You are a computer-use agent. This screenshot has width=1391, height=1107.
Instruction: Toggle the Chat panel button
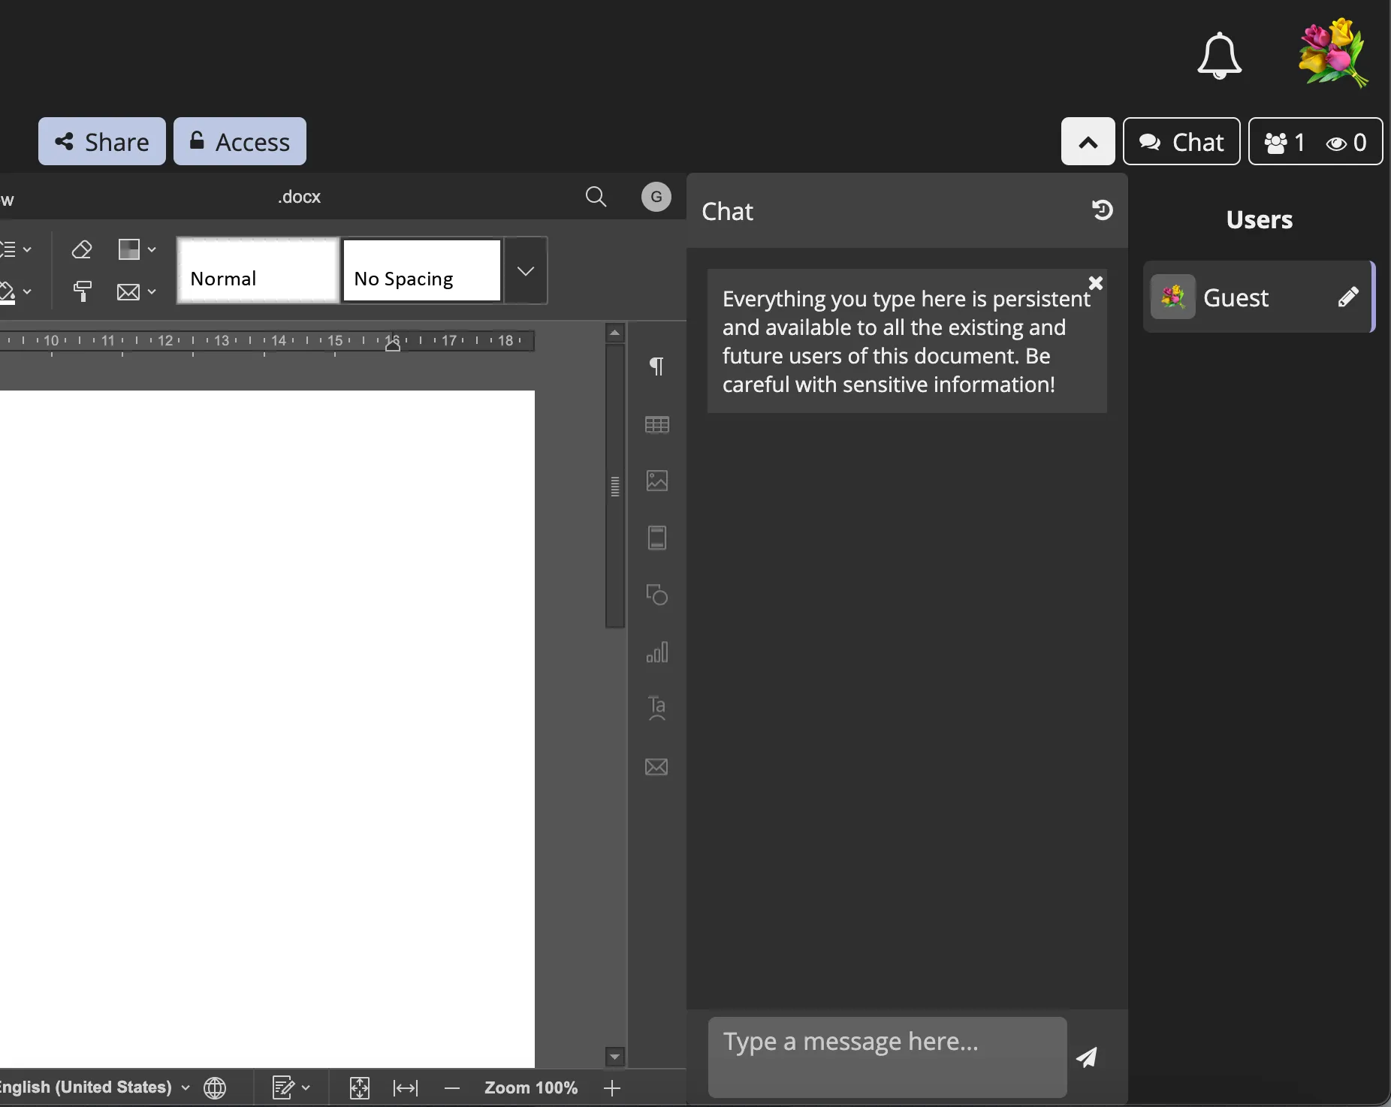(1181, 142)
